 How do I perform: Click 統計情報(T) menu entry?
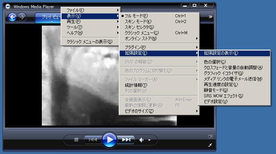coord(159,85)
